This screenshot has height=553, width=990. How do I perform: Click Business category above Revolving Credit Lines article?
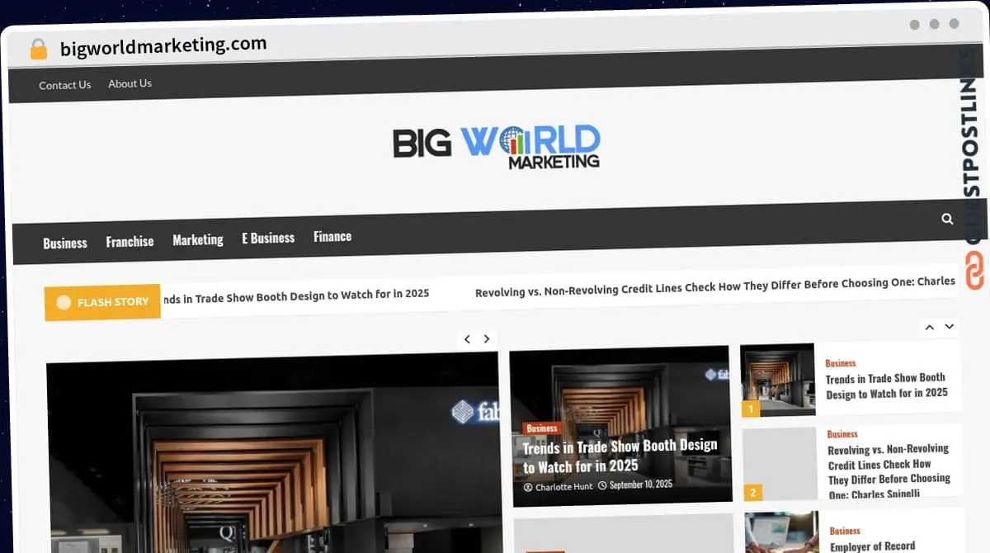[842, 434]
